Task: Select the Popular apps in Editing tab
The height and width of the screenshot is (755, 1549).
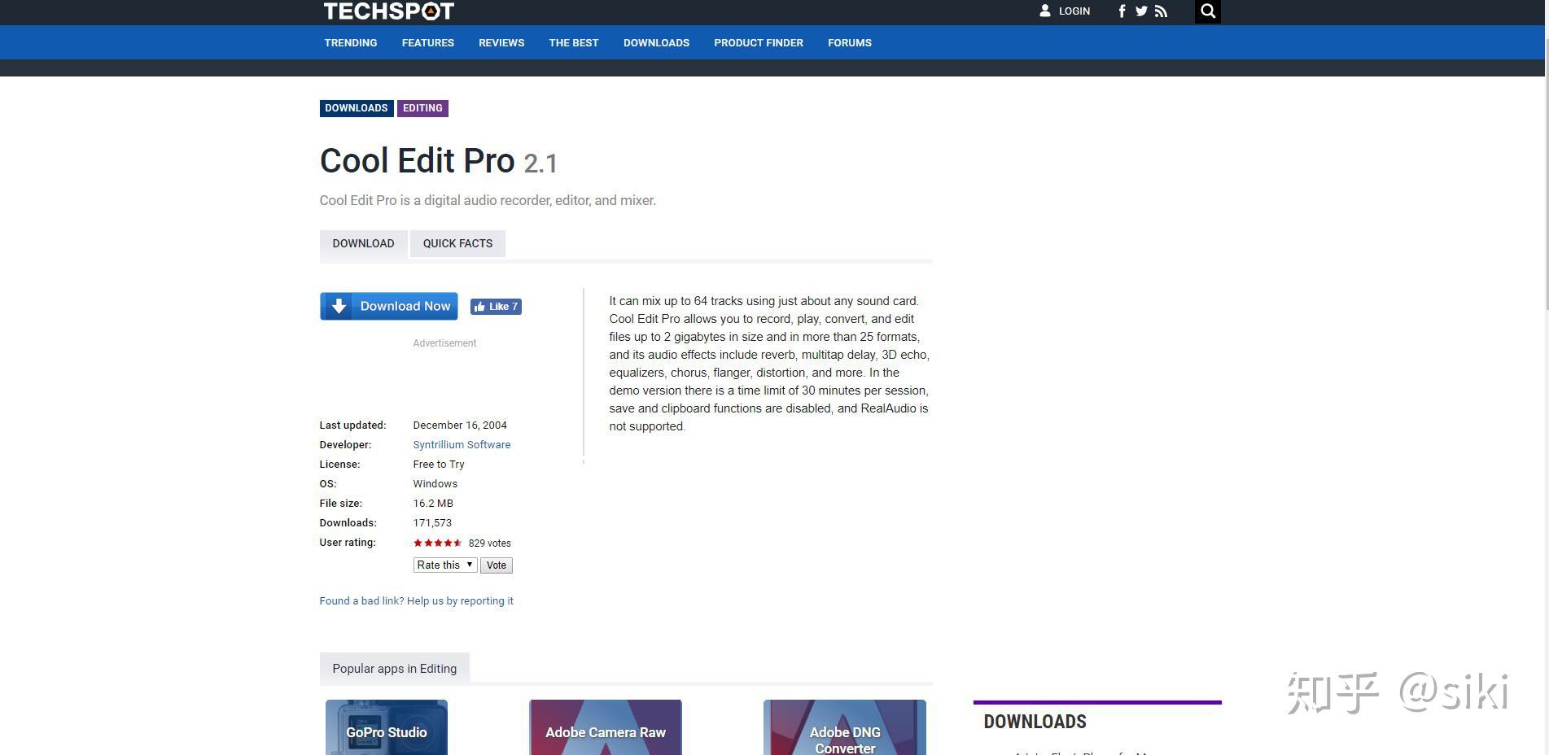Action: click(x=395, y=668)
